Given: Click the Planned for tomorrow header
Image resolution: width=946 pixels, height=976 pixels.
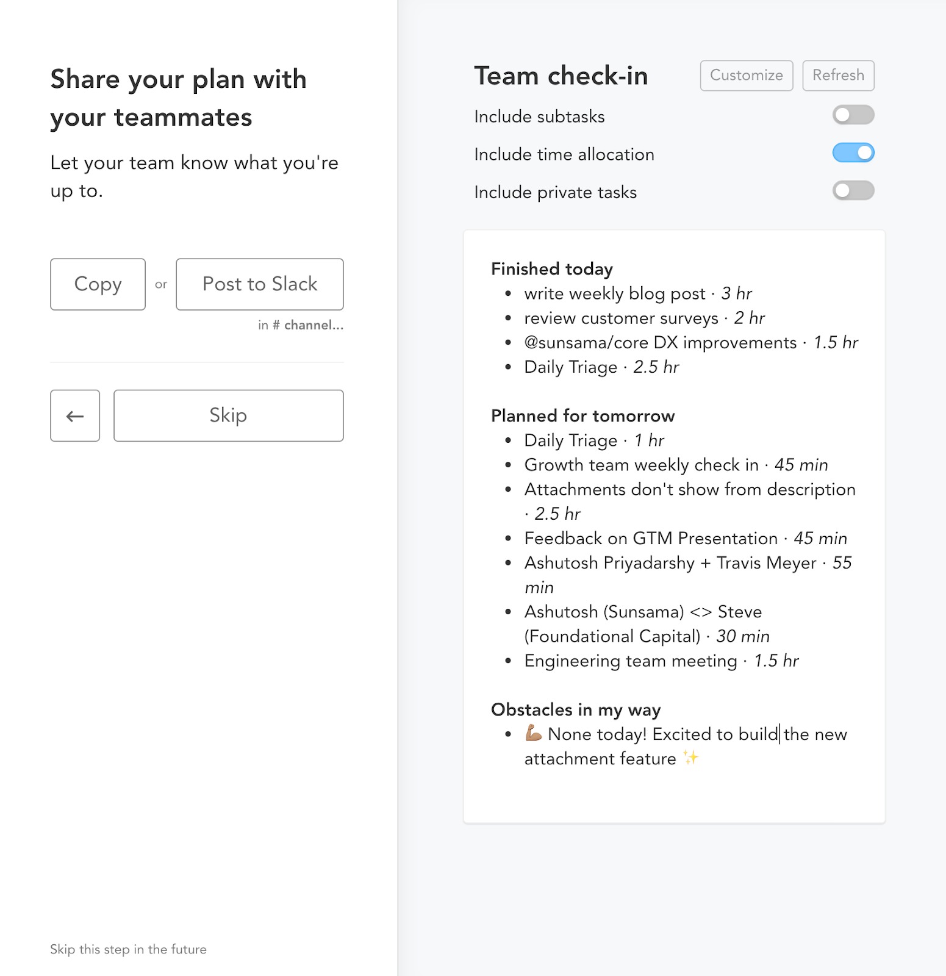Looking at the screenshot, I should 582,415.
